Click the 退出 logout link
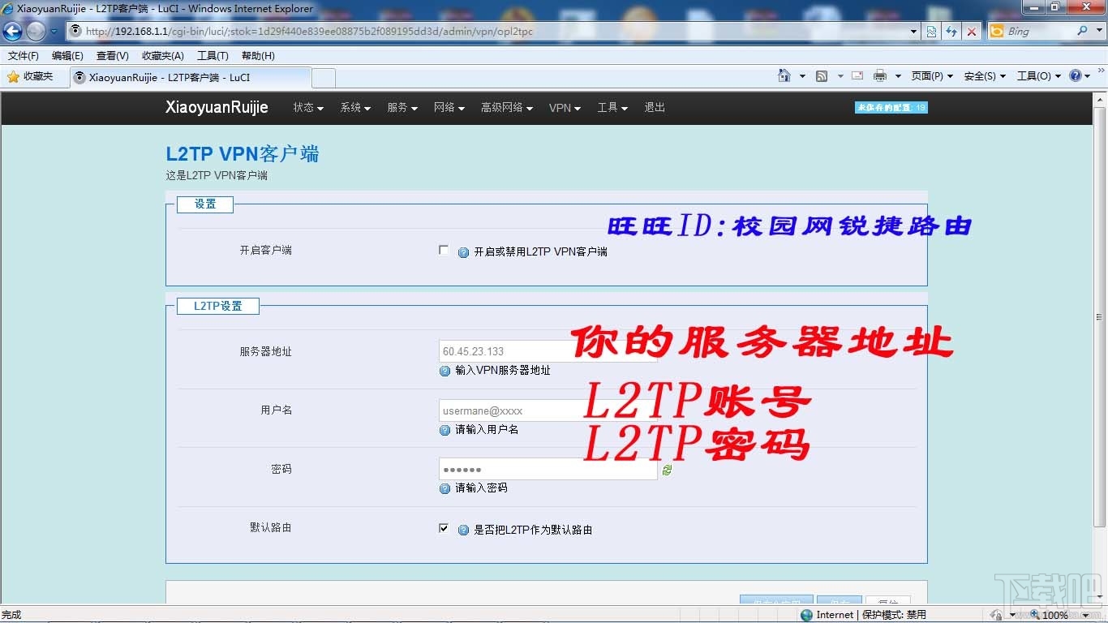 coord(655,107)
